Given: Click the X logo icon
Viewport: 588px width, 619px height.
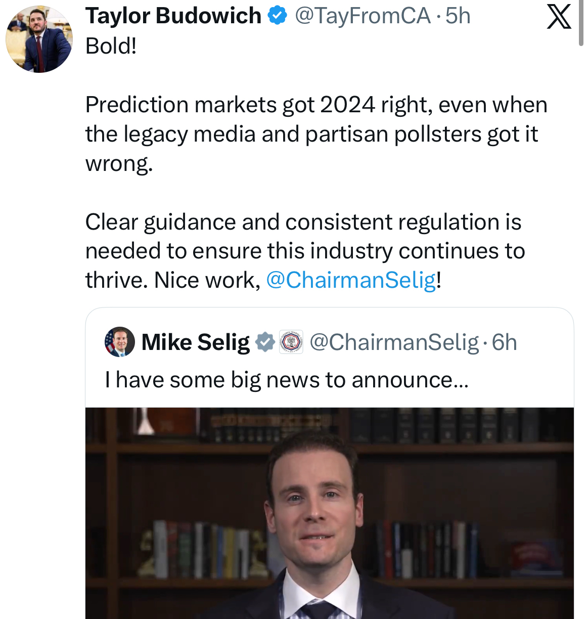Looking at the screenshot, I should 559,17.
